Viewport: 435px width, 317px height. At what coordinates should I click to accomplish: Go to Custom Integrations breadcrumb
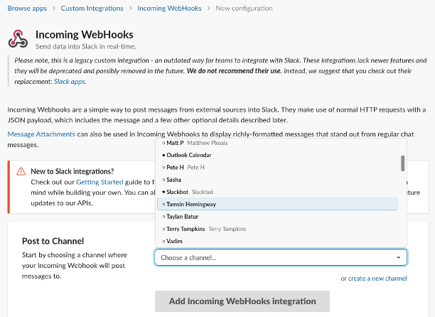[92, 9]
